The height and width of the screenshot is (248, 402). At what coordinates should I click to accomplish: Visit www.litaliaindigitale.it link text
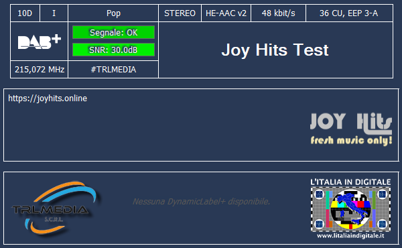click(x=350, y=236)
